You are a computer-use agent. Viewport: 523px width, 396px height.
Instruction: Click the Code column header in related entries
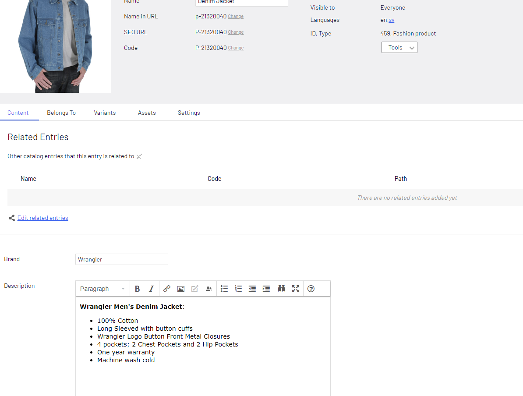[x=215, y=179]
